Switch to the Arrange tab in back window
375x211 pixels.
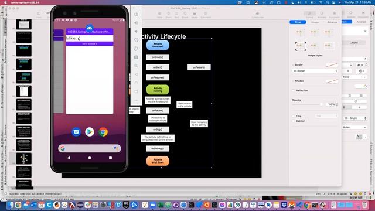361,22
